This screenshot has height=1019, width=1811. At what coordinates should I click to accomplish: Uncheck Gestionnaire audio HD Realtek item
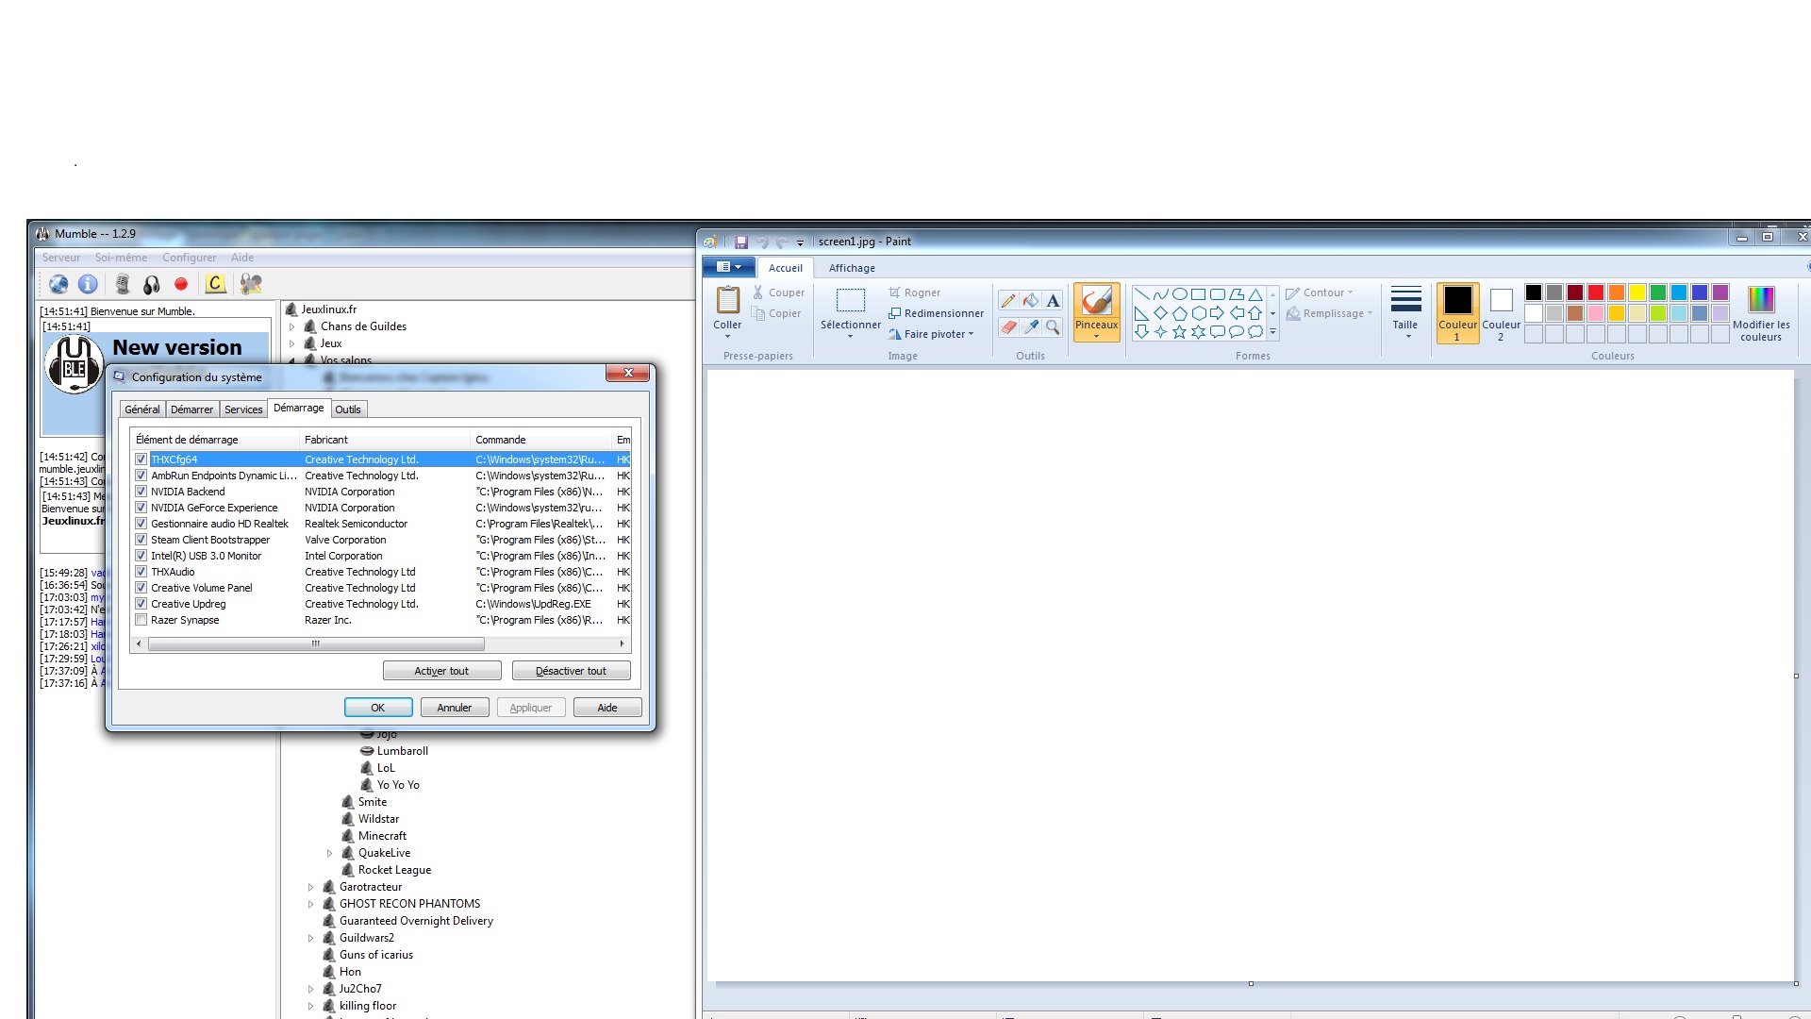pos(141,524)
